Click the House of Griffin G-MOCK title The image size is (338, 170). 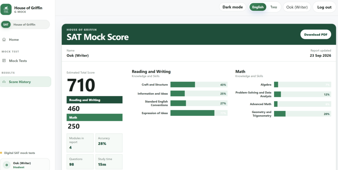coord(28,10)
